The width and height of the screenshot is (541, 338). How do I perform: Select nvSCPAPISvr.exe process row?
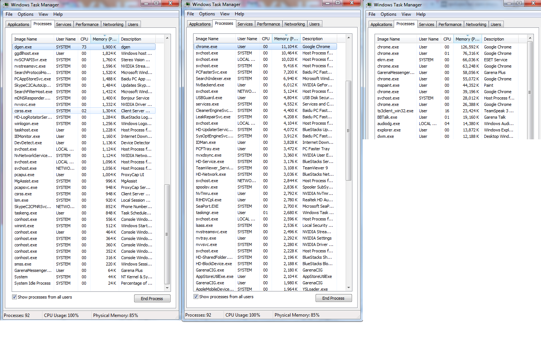[x=84, y=60]
